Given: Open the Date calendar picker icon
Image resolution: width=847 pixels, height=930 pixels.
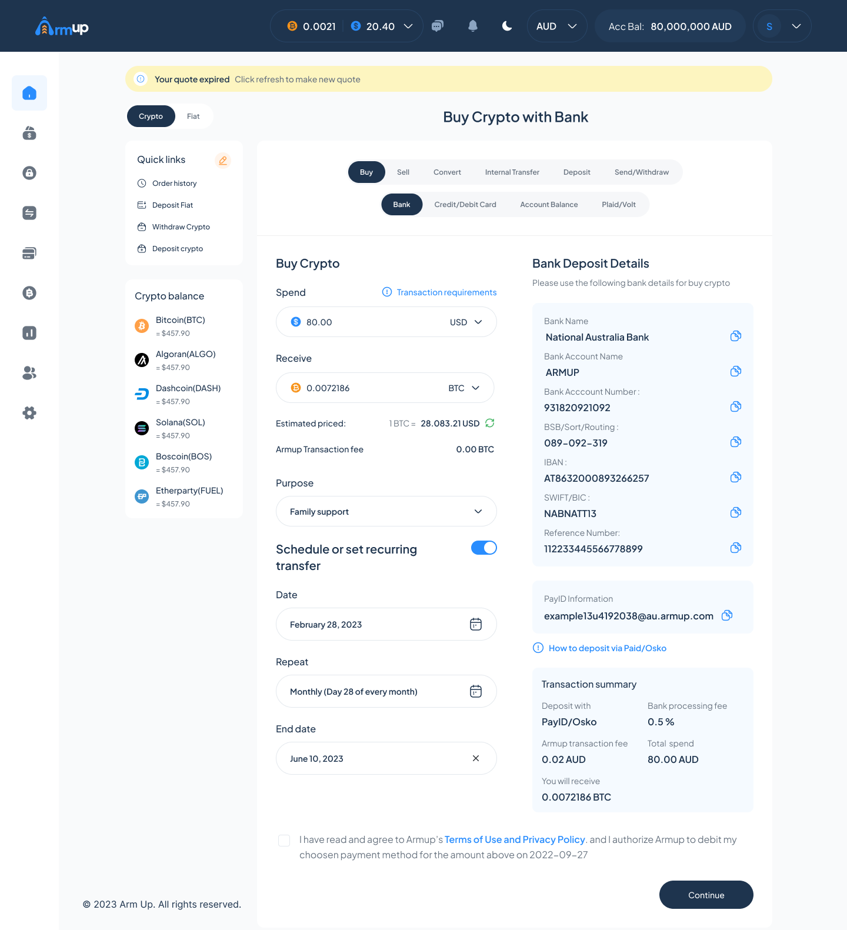Looking at the screenshot, I should [476, 624].
